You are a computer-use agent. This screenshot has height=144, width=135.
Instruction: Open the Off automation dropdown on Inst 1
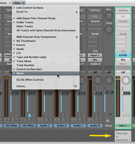pyautogui.click(x=123, y=72)
